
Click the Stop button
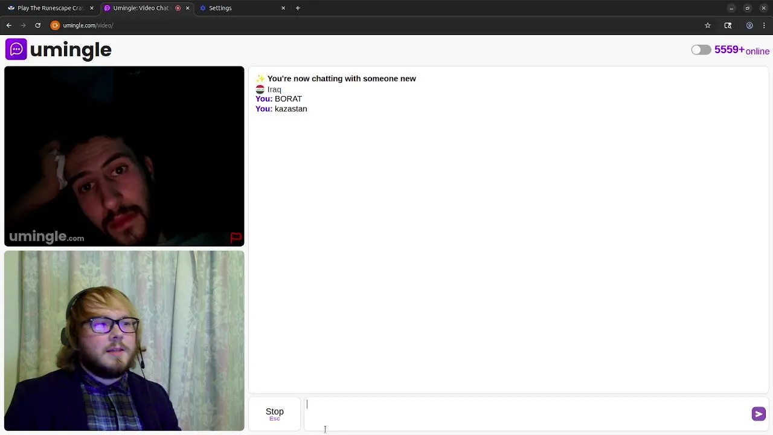(x=275, y=414)
